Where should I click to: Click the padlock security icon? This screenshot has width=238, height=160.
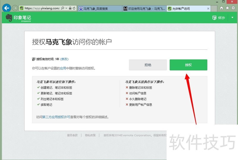70,8
